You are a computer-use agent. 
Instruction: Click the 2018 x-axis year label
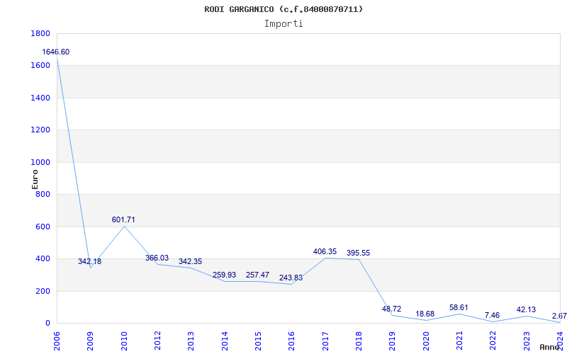[x=359, y=341]
